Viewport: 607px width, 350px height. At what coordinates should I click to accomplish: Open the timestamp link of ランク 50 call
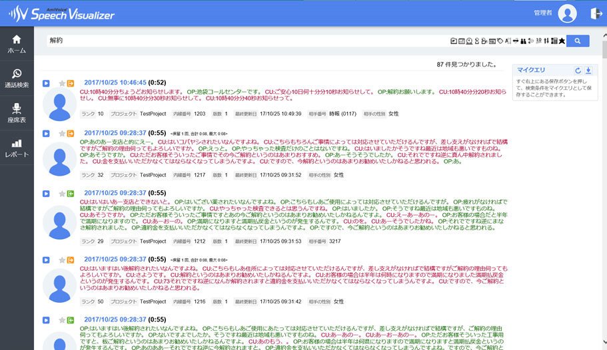coord(115,259)
